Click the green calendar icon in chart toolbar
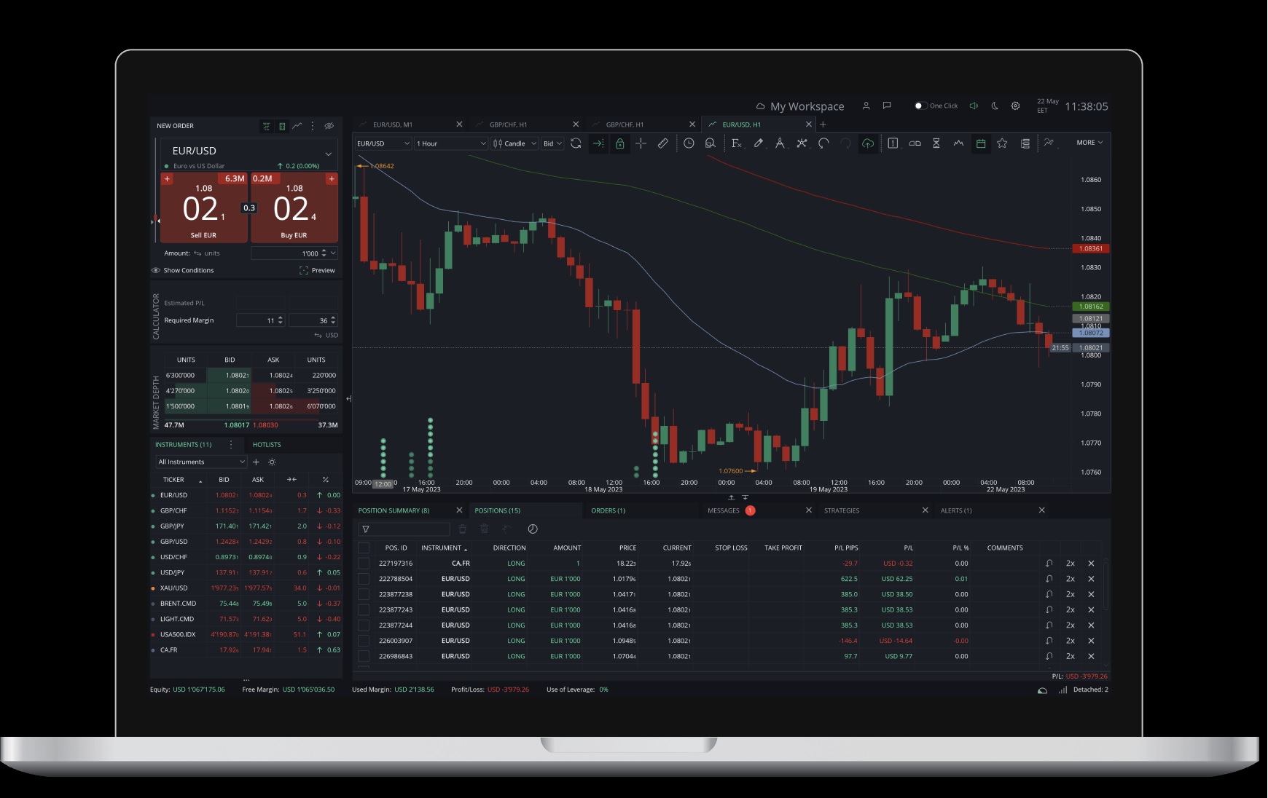 (x=981, y=143)
